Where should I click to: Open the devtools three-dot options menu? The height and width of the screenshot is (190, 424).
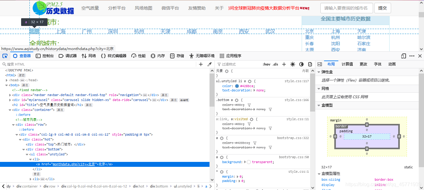[x=412, y=56]
